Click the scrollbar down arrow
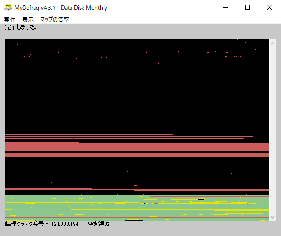 (272, 217)
